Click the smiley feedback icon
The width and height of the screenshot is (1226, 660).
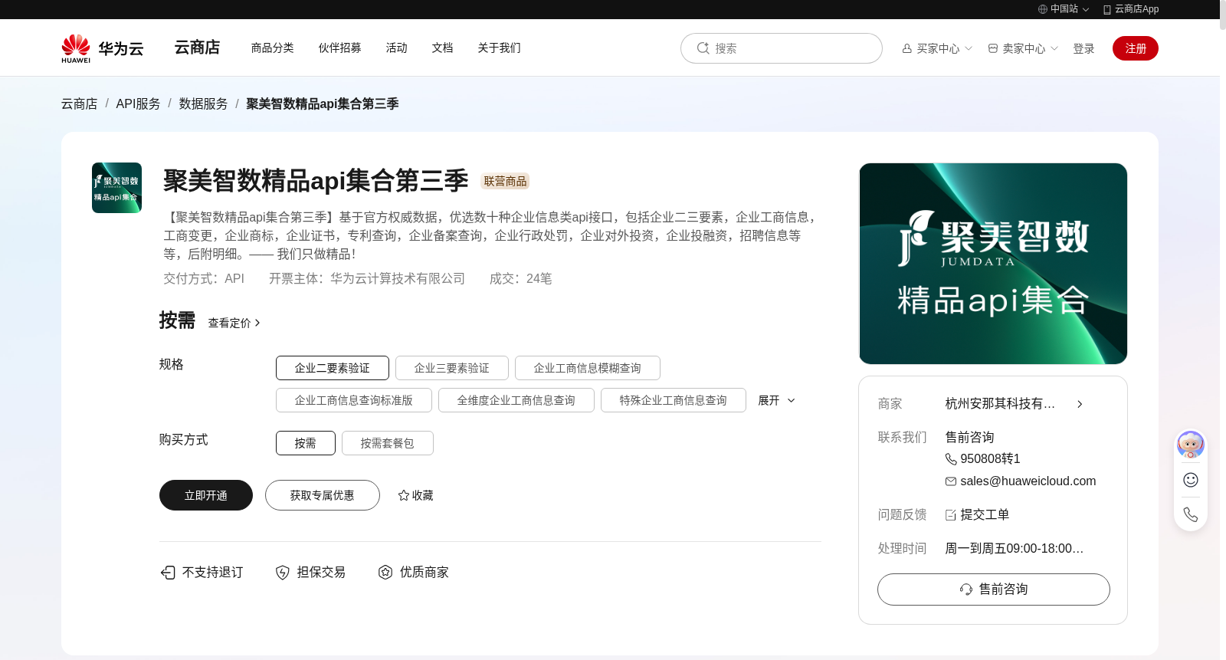pos(1191,480)
